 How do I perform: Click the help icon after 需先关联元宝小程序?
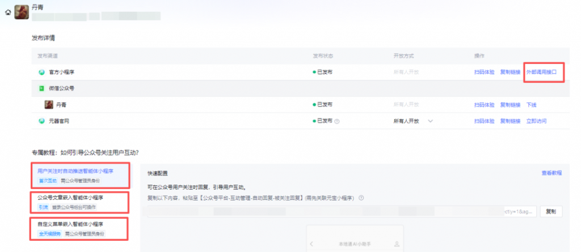click(361, 198)
